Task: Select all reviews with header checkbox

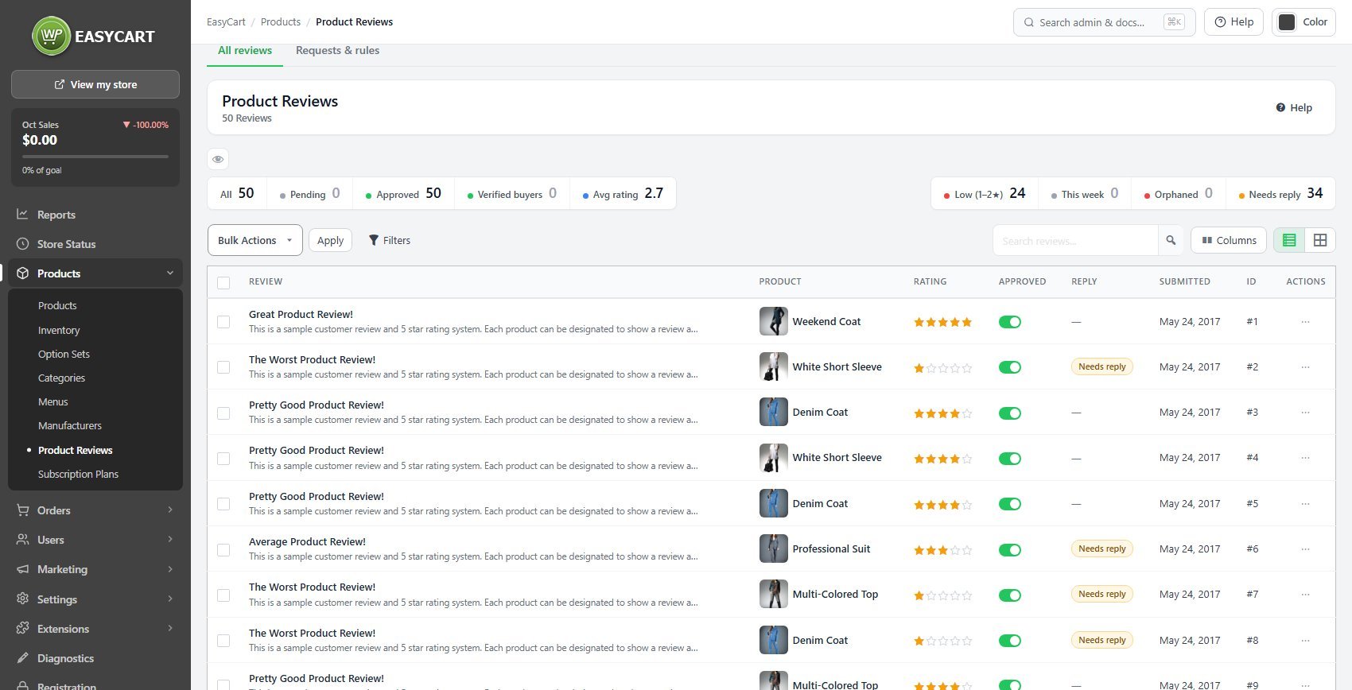Action: pyautogui.click(x=223, y=282)
